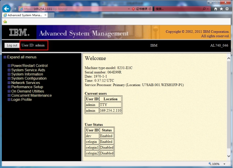This screenshot has height=168, width=233.
Task: Open favorites star icon at top right
Action: 221,9
